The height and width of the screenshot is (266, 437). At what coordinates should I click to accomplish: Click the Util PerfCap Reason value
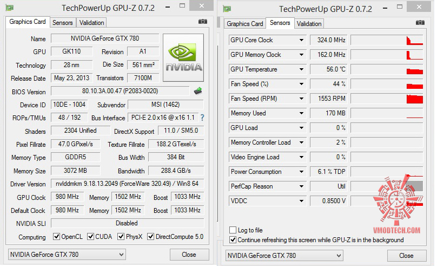328,186
